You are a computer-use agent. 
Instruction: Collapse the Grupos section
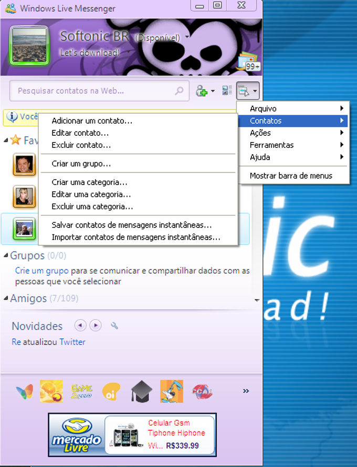[6, 255]
